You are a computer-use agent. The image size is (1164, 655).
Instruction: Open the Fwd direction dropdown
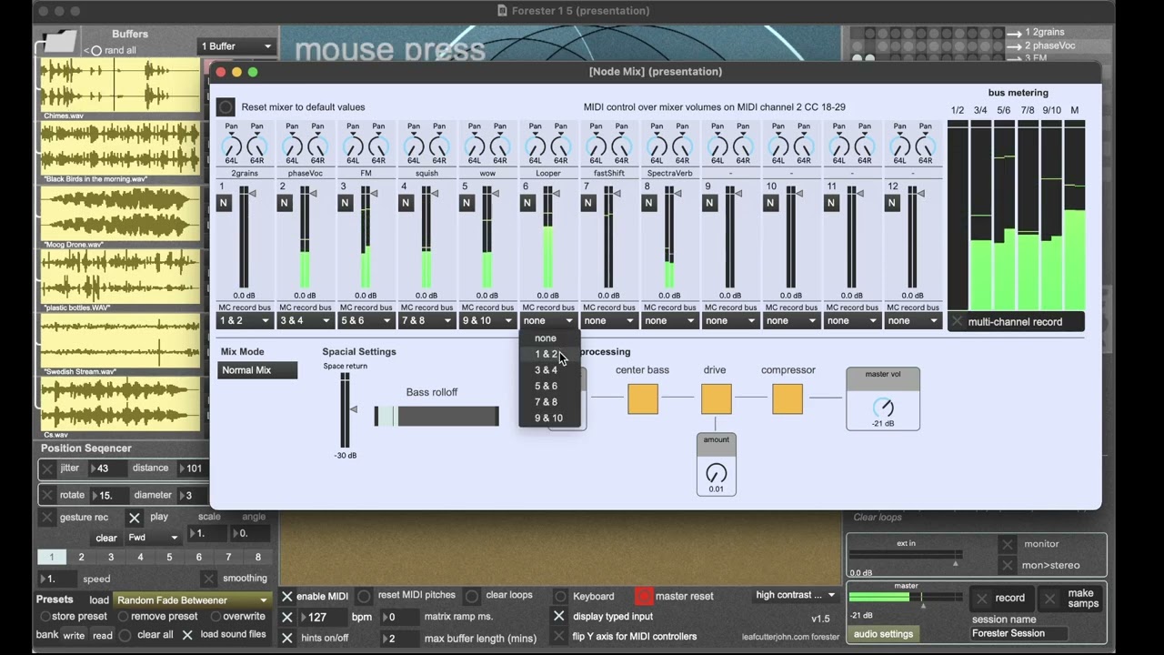153,538
